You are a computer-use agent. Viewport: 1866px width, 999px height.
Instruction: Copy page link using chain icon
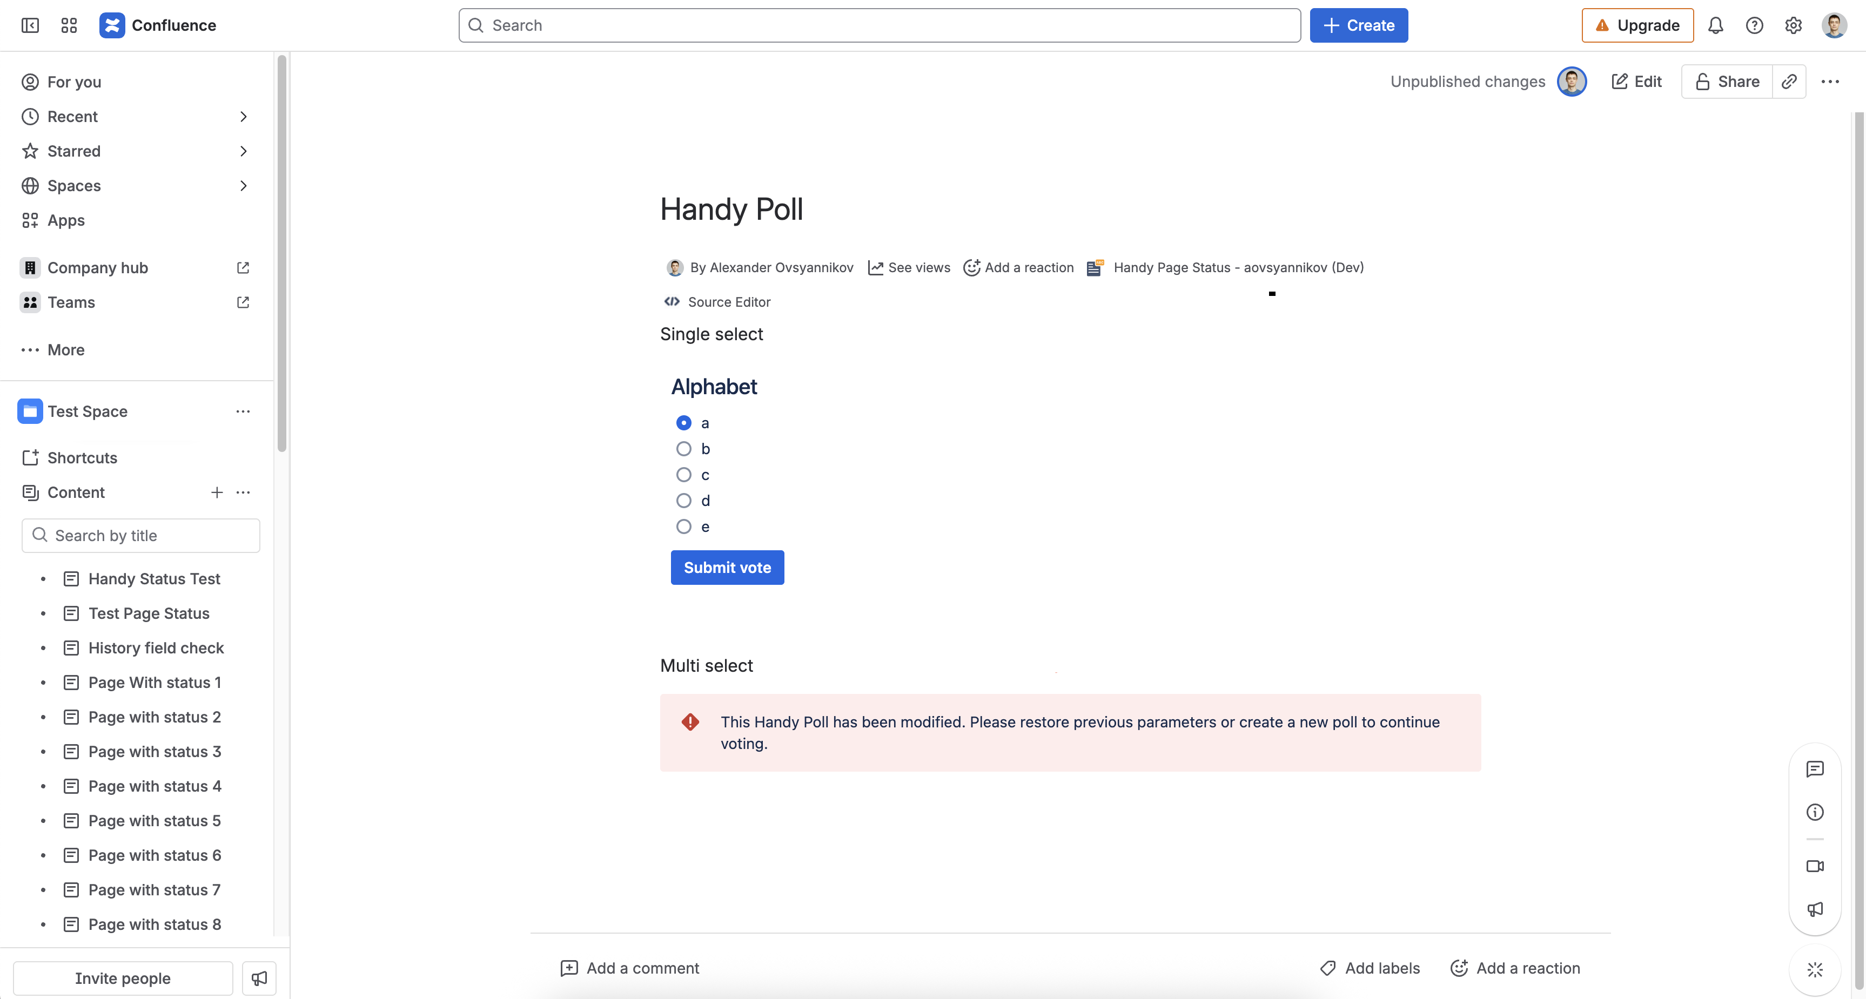[x=1789, y=82]
